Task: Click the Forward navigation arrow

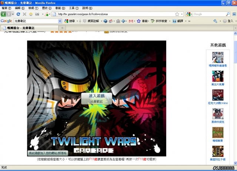Action: point(9,14)
